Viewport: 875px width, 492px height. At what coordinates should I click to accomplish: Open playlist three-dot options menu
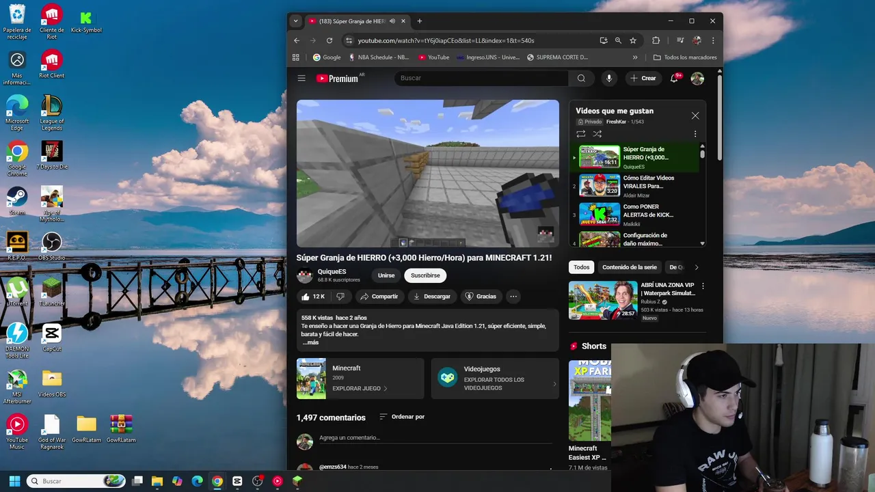[695, 134]
